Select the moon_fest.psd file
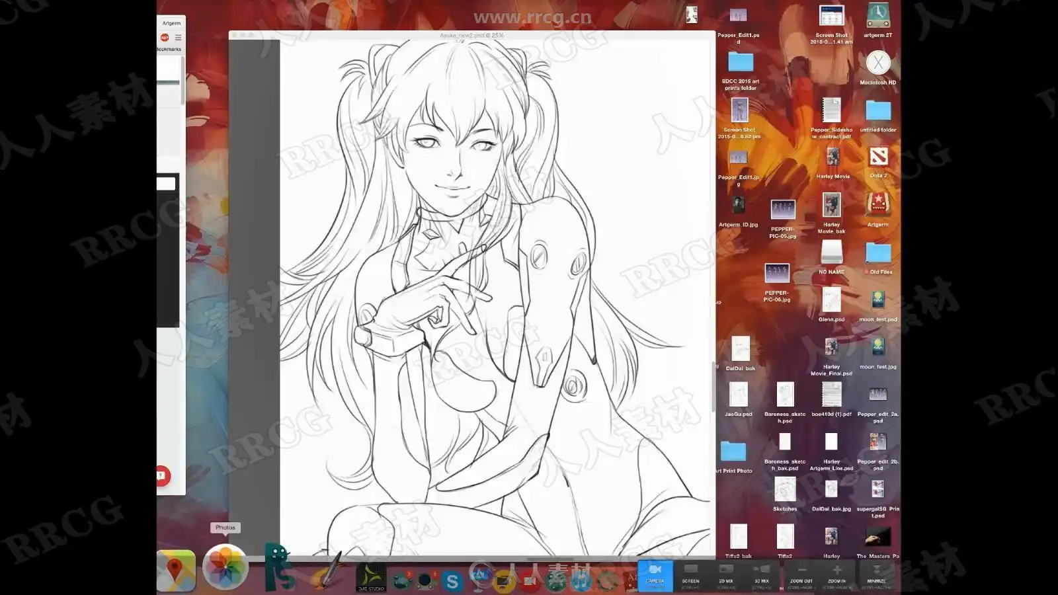Image resolution: width=1058 pixels, height=595 pixels. [878, 299]
